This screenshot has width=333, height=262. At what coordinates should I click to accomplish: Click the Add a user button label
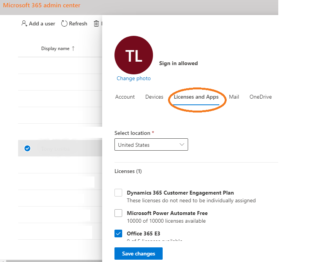[42, 24]
